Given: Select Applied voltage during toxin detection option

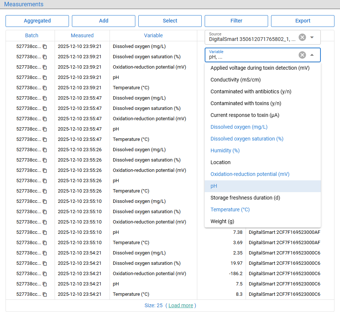Looking at the screenshot, I should coord(263,68).
